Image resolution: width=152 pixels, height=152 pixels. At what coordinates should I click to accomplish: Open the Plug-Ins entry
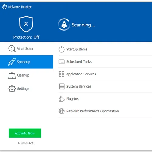pyautogui.click(x=105, y=99)
